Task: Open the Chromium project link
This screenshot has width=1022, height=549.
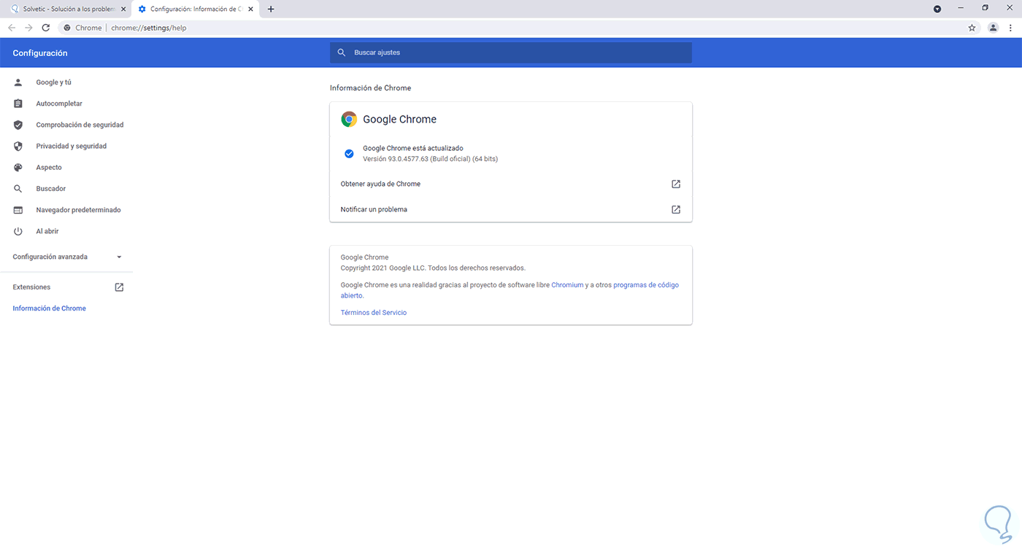Action: (567, 285)
